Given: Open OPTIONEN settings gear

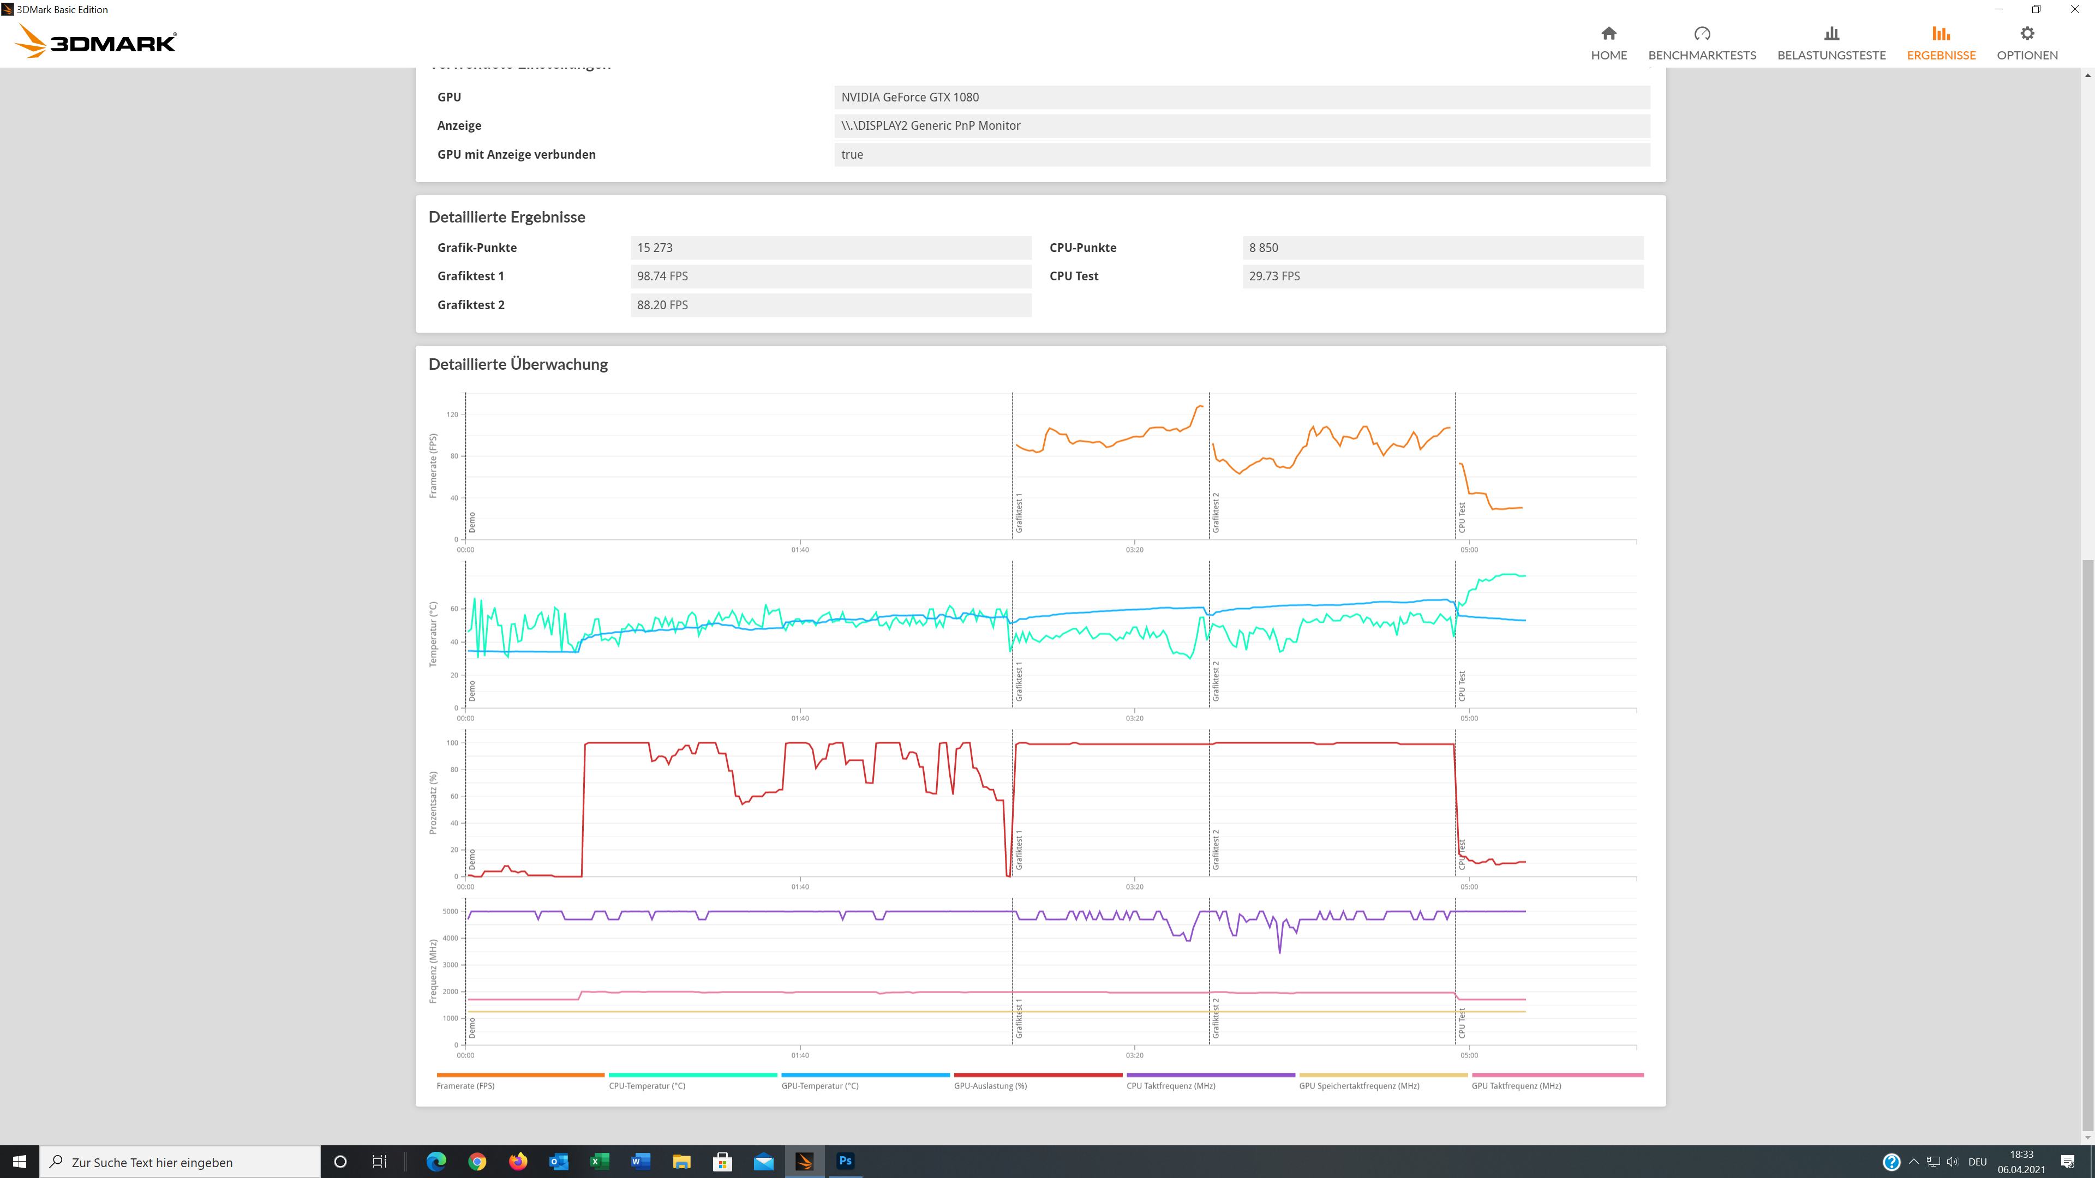Looking at the screenshot, I should tap(2027, 43).
